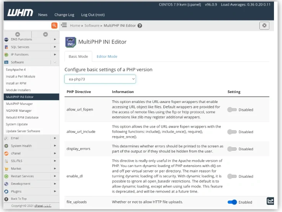282x212 pixels.
Task: Open MultiPHP Manager
Action: [x=19, y=104]
